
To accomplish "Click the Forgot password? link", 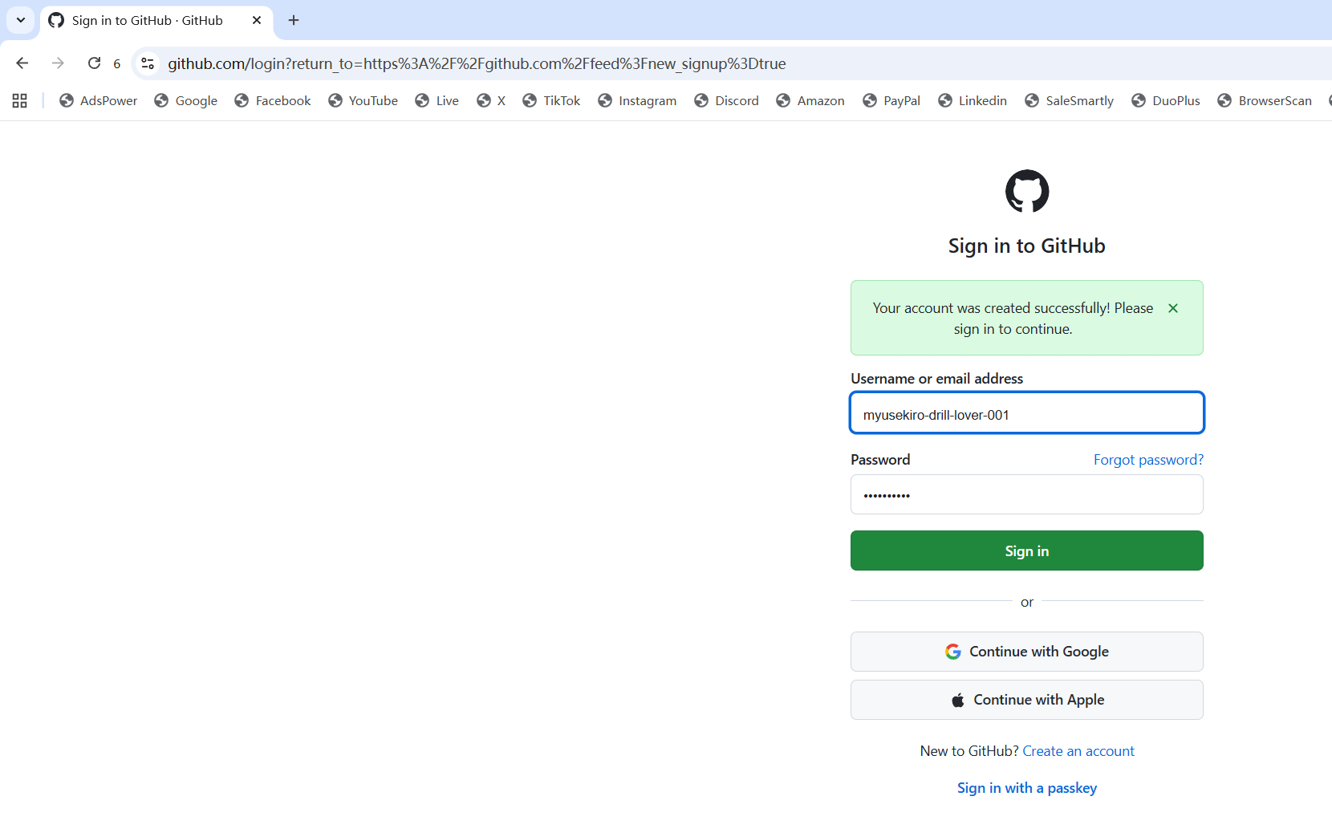I will pyautogui.click(x=1147, y=460).
